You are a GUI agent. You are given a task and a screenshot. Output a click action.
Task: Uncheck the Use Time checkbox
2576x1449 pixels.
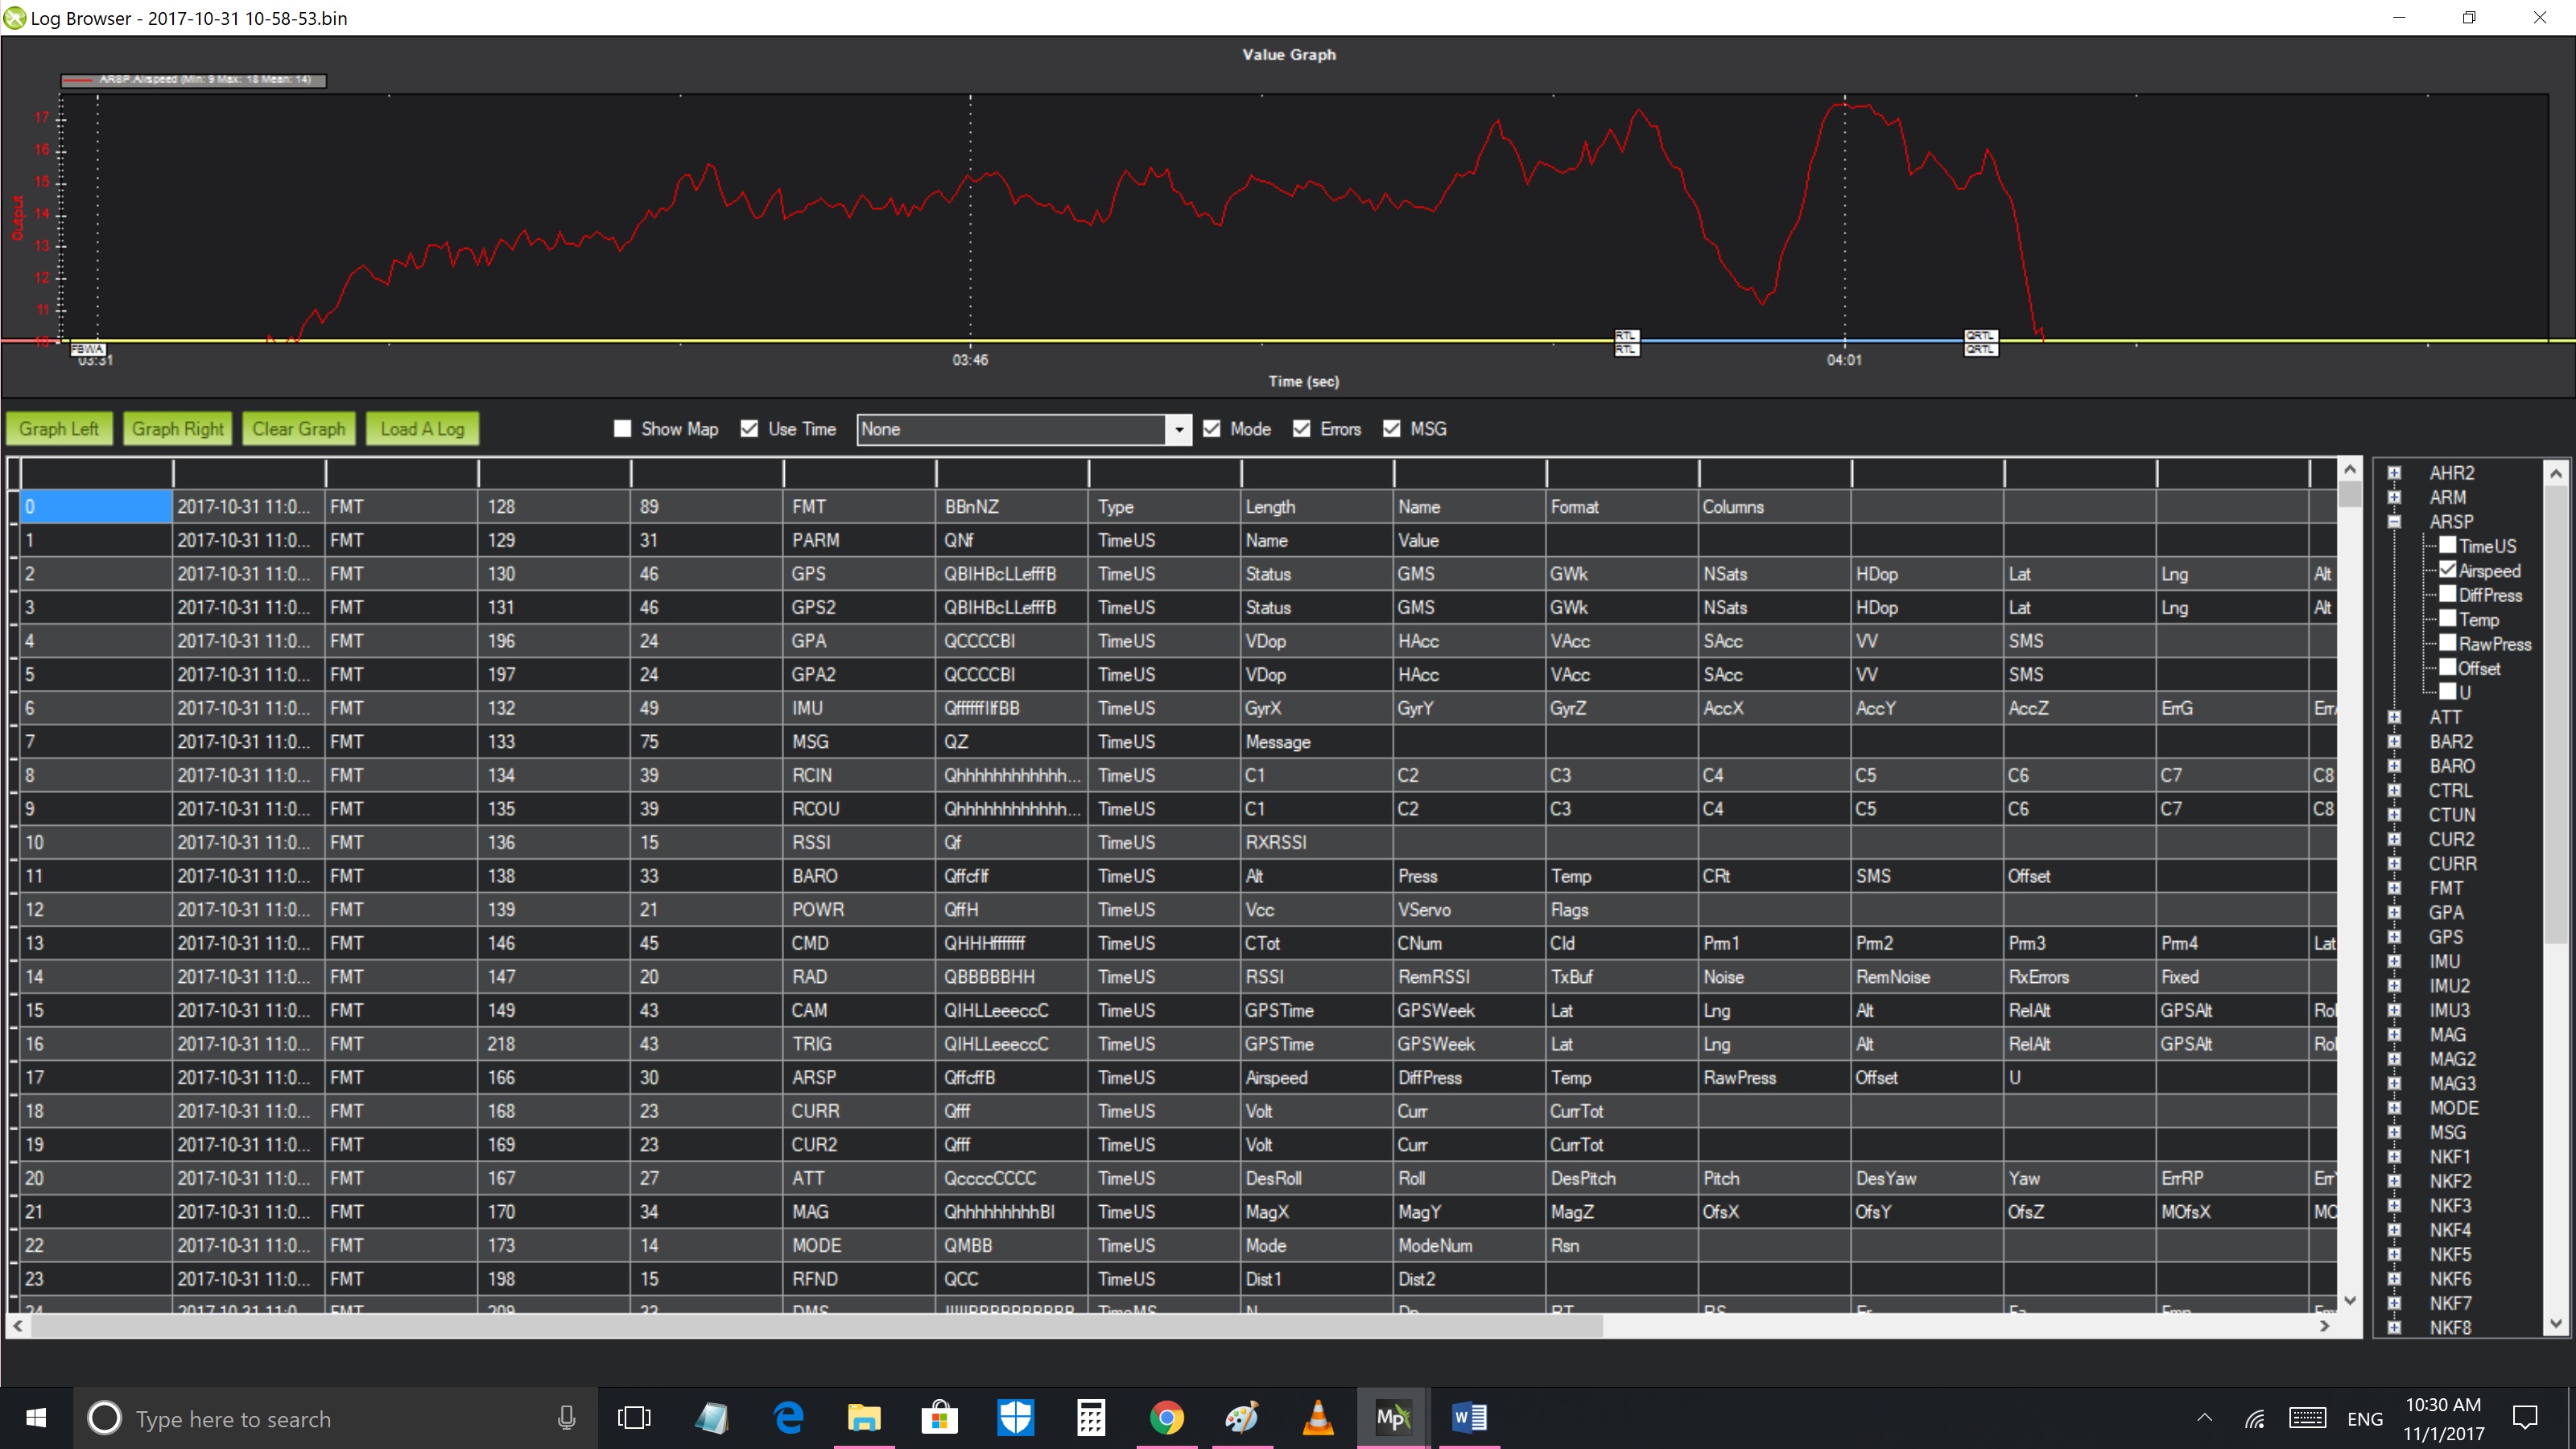(749, 429)
